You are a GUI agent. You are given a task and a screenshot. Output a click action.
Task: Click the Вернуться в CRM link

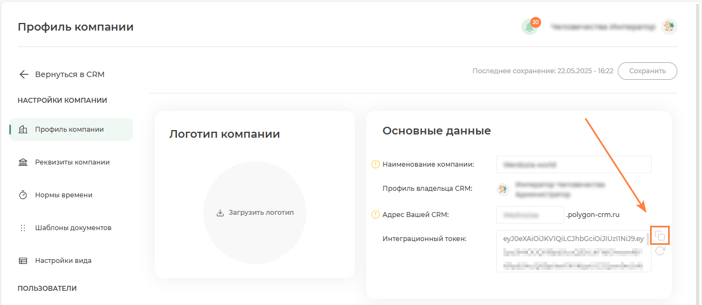coord(69,74)
